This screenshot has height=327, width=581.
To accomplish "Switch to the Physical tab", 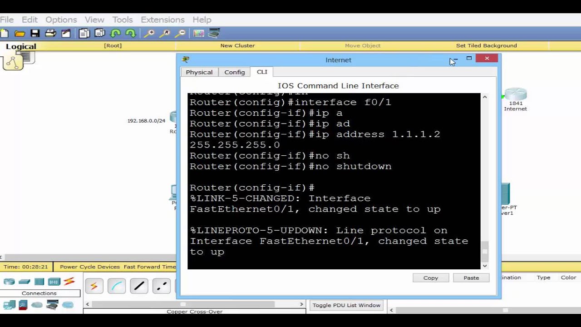I will [x=199, y=72].
